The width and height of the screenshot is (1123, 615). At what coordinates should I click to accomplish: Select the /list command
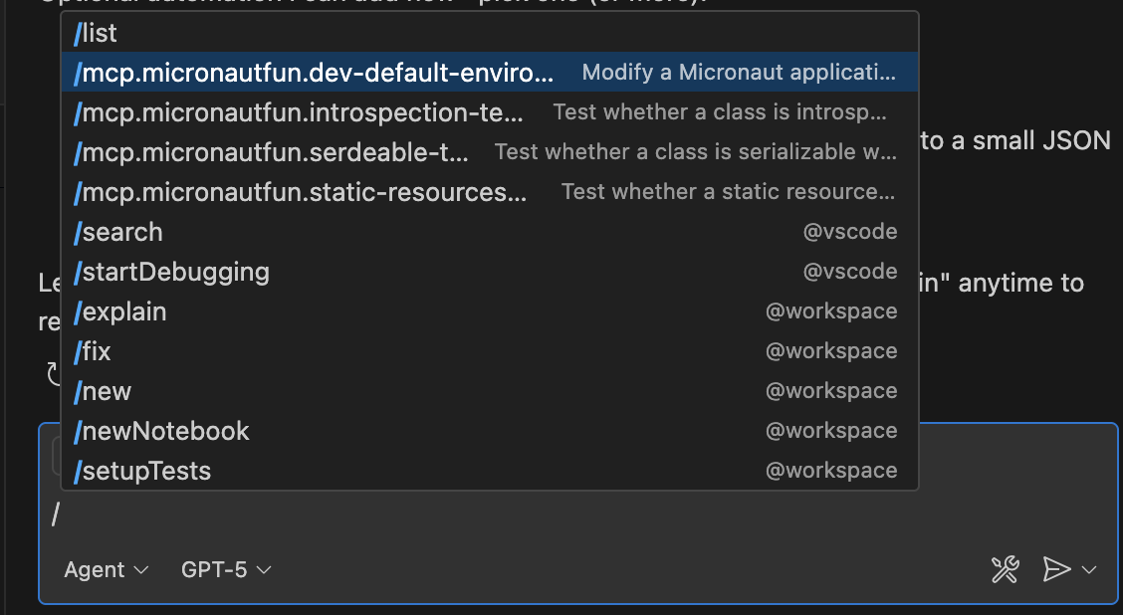(x=490, y=33)
